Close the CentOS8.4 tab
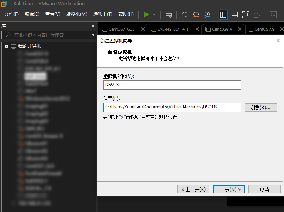The width and height of the screenshot is (284, 212). [x=240, y=29]
